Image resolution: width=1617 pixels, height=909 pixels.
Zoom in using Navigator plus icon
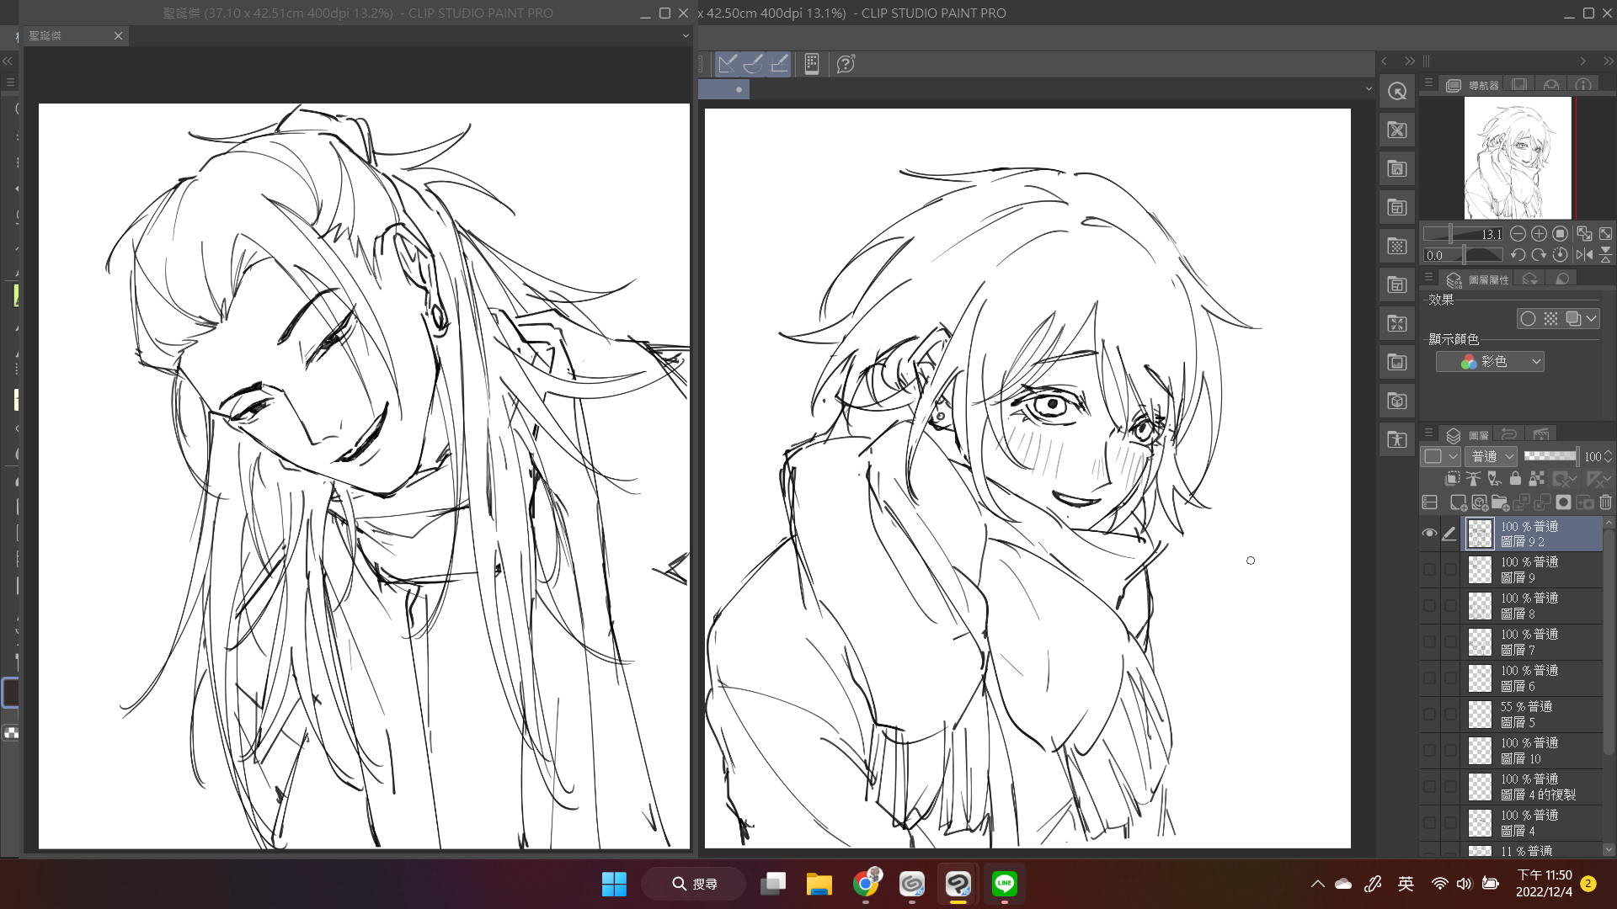1539,234
